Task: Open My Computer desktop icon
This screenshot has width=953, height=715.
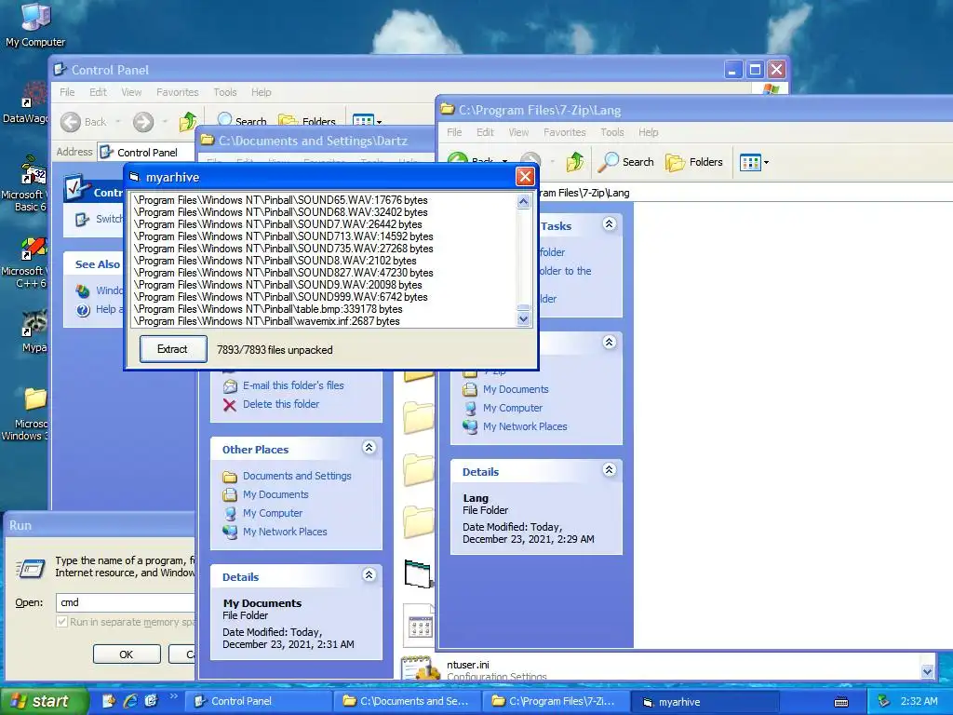Action: click(35, 24)
